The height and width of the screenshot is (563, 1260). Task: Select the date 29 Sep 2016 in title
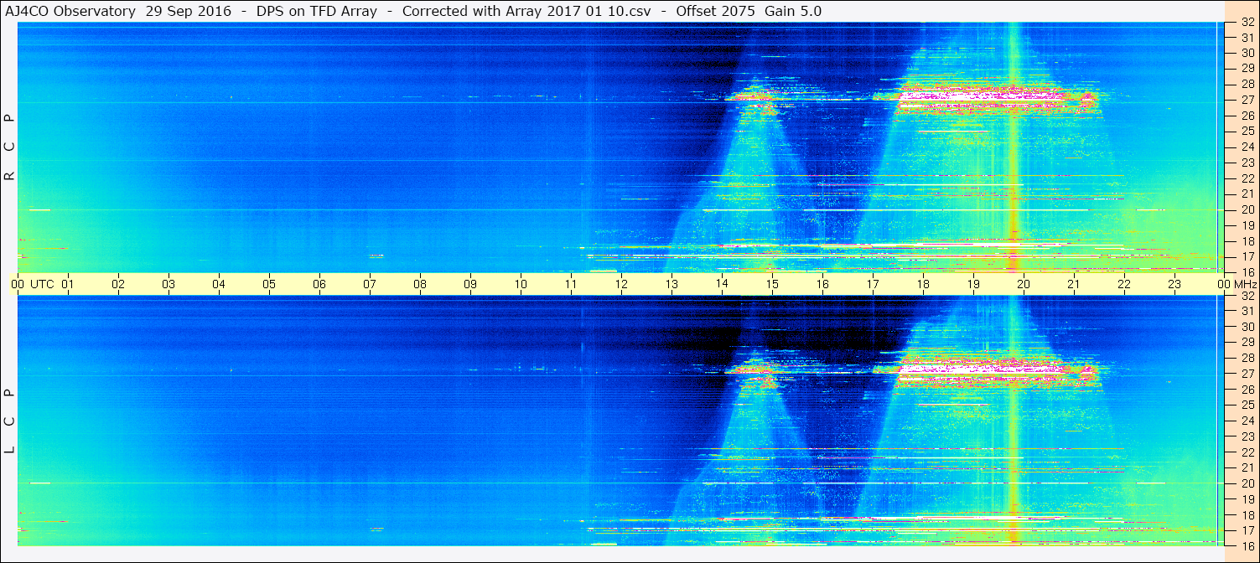coord(188,11)
